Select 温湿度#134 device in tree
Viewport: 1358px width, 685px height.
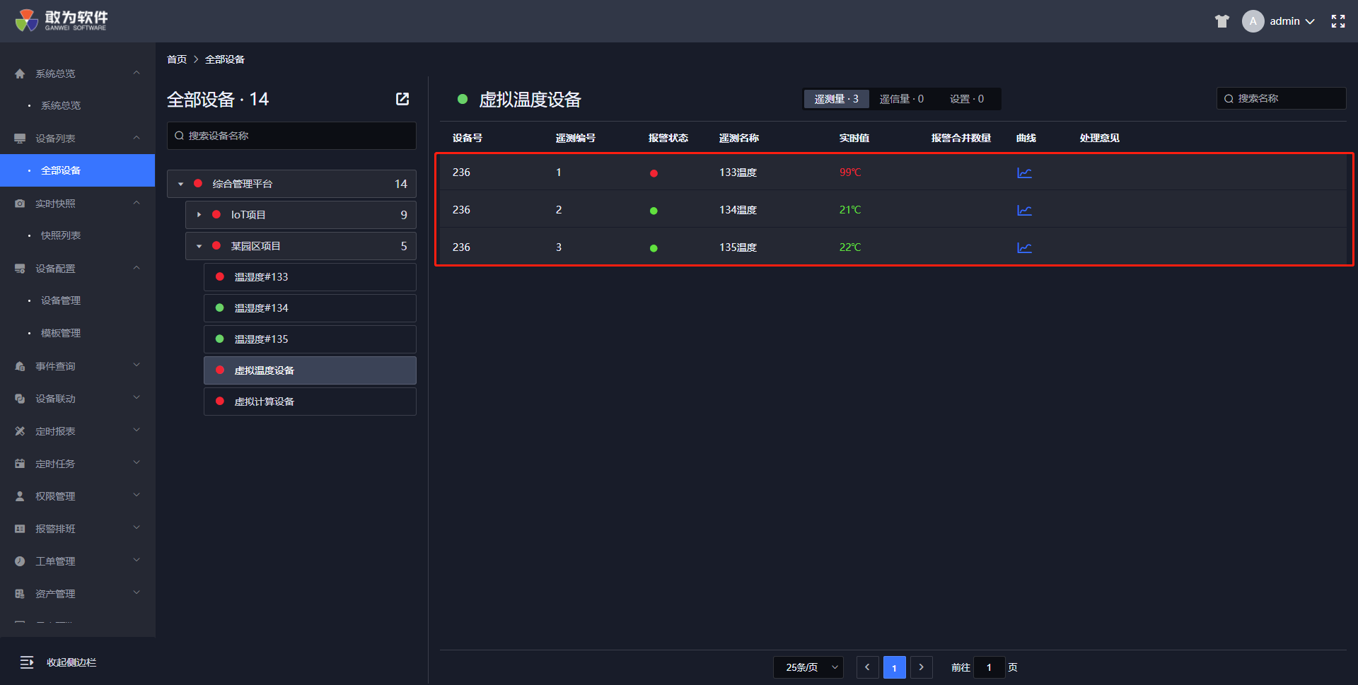click(310, 308)
